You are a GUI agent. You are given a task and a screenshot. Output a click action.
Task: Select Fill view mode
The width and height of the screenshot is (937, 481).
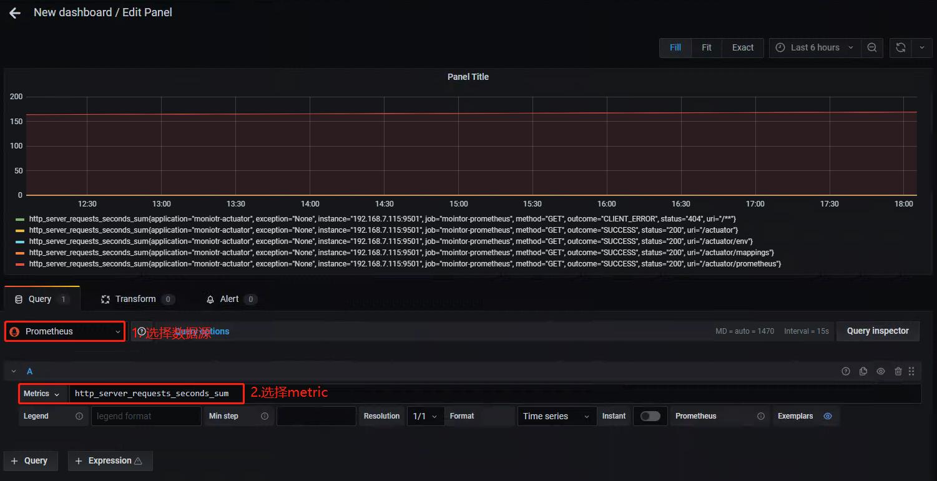pyautogui.click(x=675, y=47)
